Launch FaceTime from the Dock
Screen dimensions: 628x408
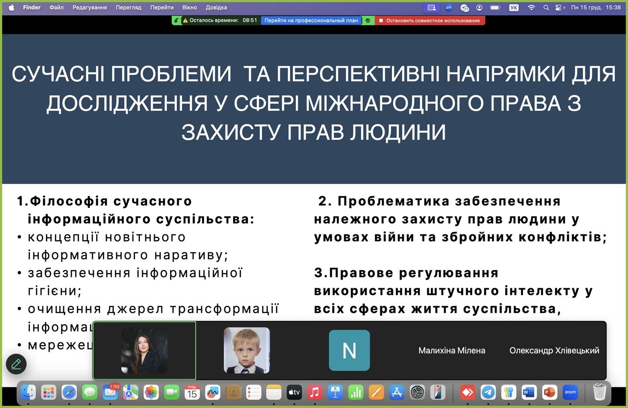pos(172,392)
